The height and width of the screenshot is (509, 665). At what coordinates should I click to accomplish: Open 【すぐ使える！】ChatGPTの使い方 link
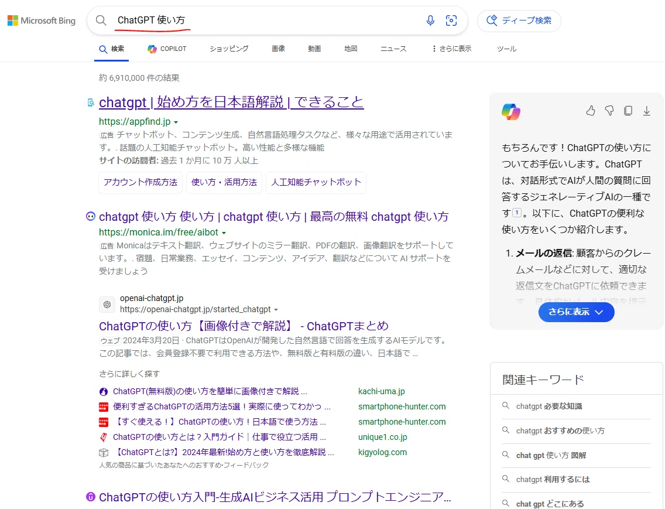221,422
